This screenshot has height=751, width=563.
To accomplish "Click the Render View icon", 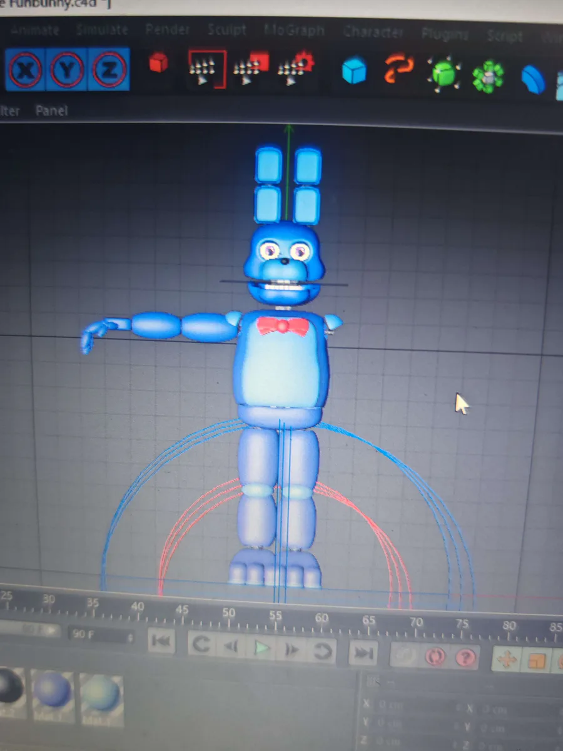I will [x=207, y=69].
